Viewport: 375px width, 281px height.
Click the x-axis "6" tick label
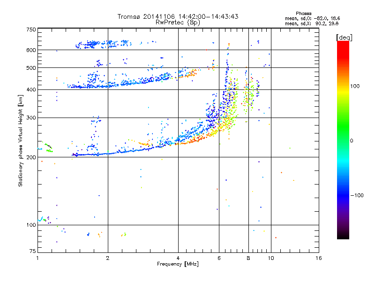click(219, 258)
